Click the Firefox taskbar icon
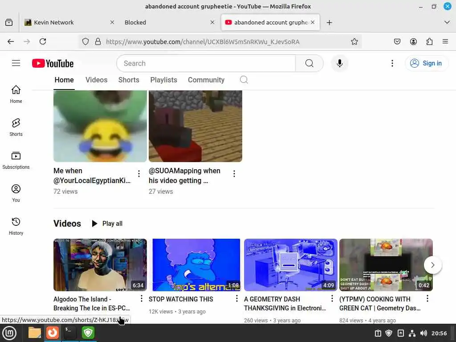This screenshot has height=342, width=456. coord(53,333)
